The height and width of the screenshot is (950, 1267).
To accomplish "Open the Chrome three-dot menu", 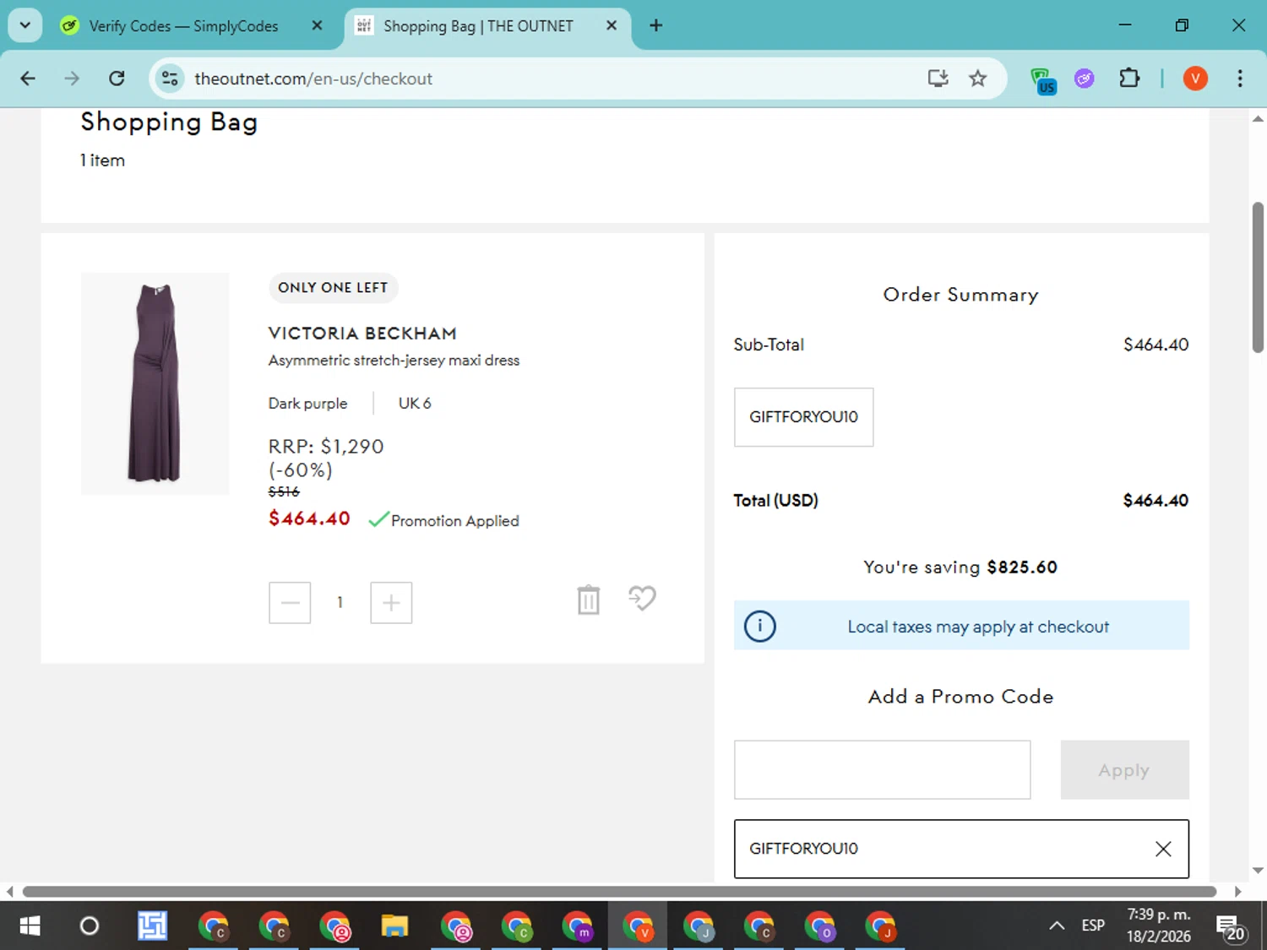I will tap(1239, 79).
